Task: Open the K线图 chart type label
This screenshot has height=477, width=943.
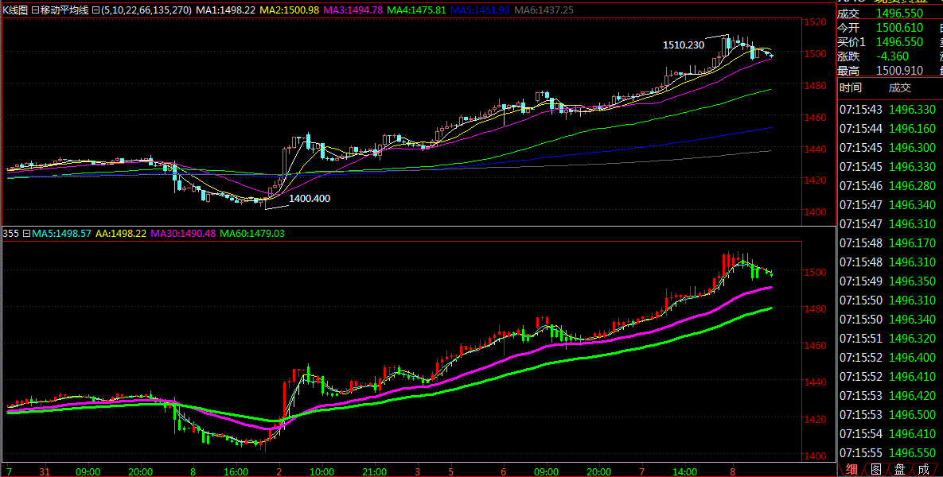Action: coord(16,10)
